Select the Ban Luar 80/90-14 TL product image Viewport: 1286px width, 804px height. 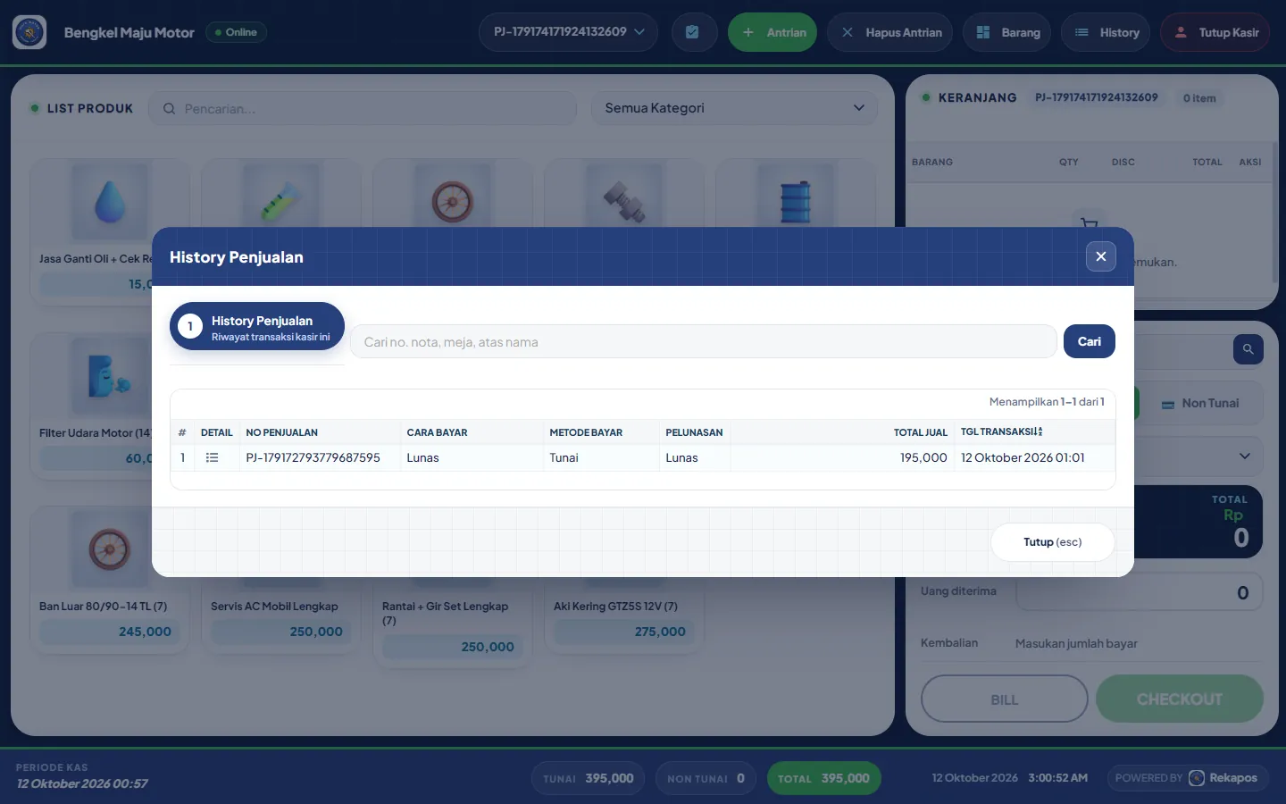[110, 549]
